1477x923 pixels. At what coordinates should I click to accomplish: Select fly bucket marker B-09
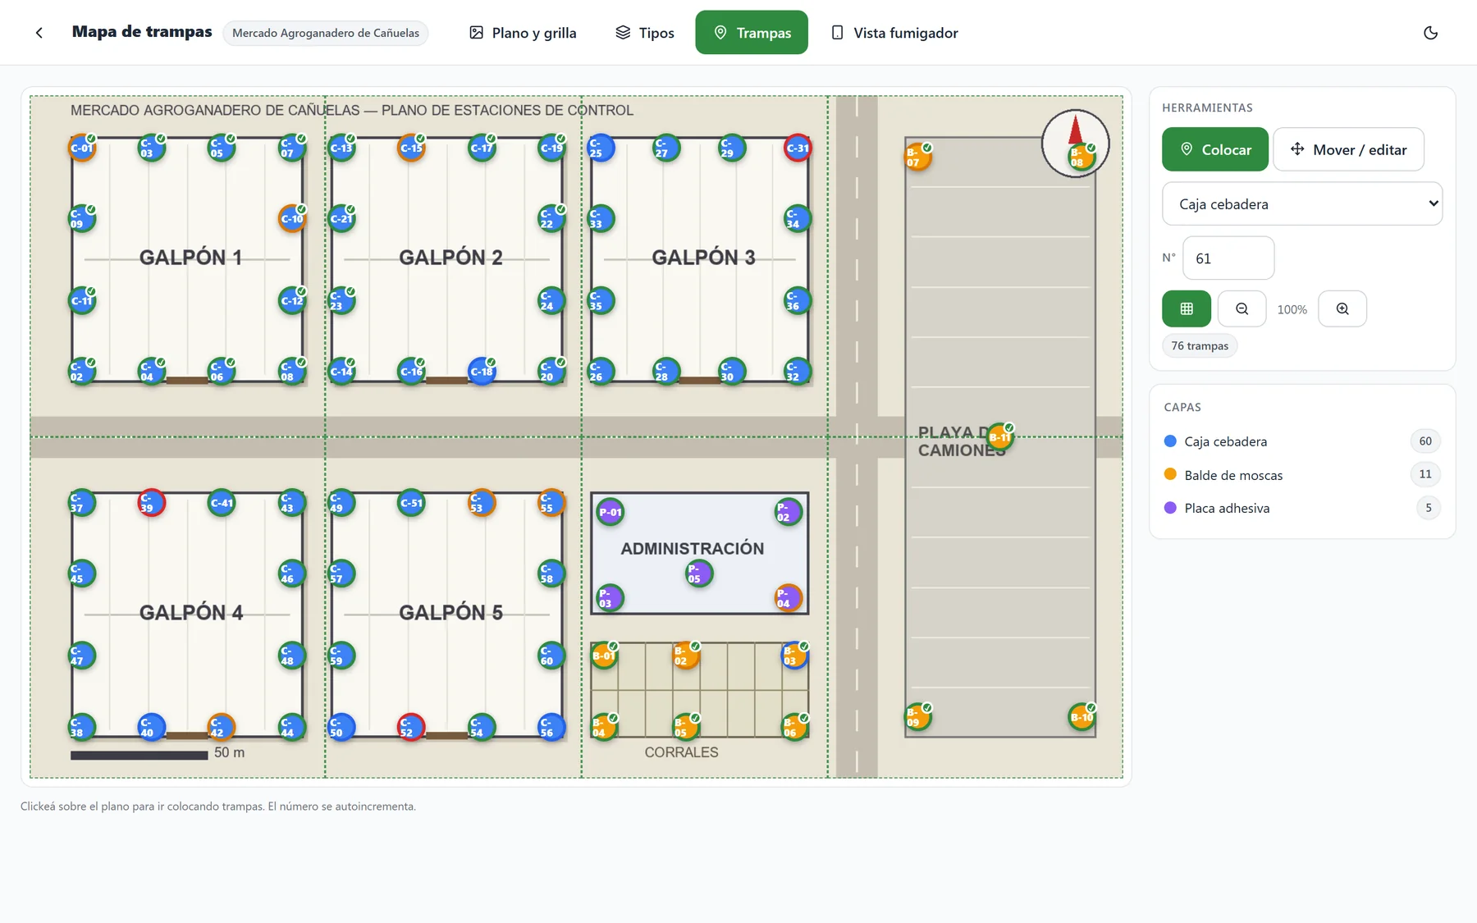tap(917, 717)
